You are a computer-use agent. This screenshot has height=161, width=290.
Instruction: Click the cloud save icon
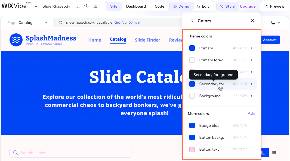78,6
